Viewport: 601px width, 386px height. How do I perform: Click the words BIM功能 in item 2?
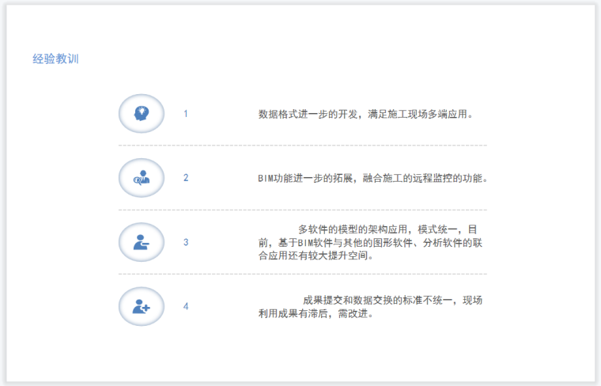(x=277, y=178)
